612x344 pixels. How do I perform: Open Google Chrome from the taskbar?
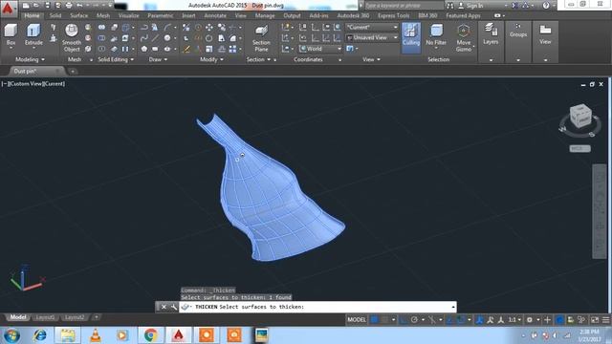pos(150,335)
